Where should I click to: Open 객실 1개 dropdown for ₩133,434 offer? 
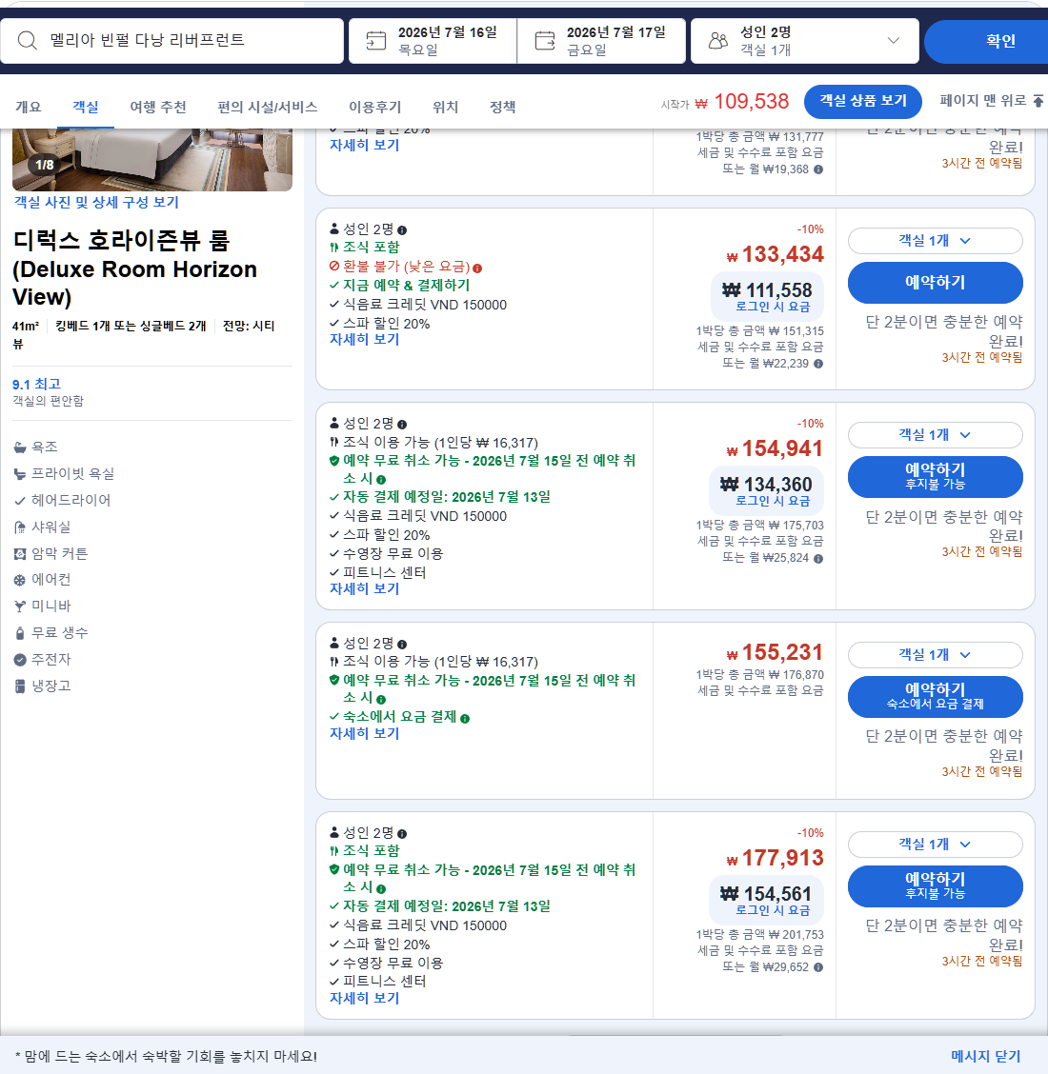935,241
